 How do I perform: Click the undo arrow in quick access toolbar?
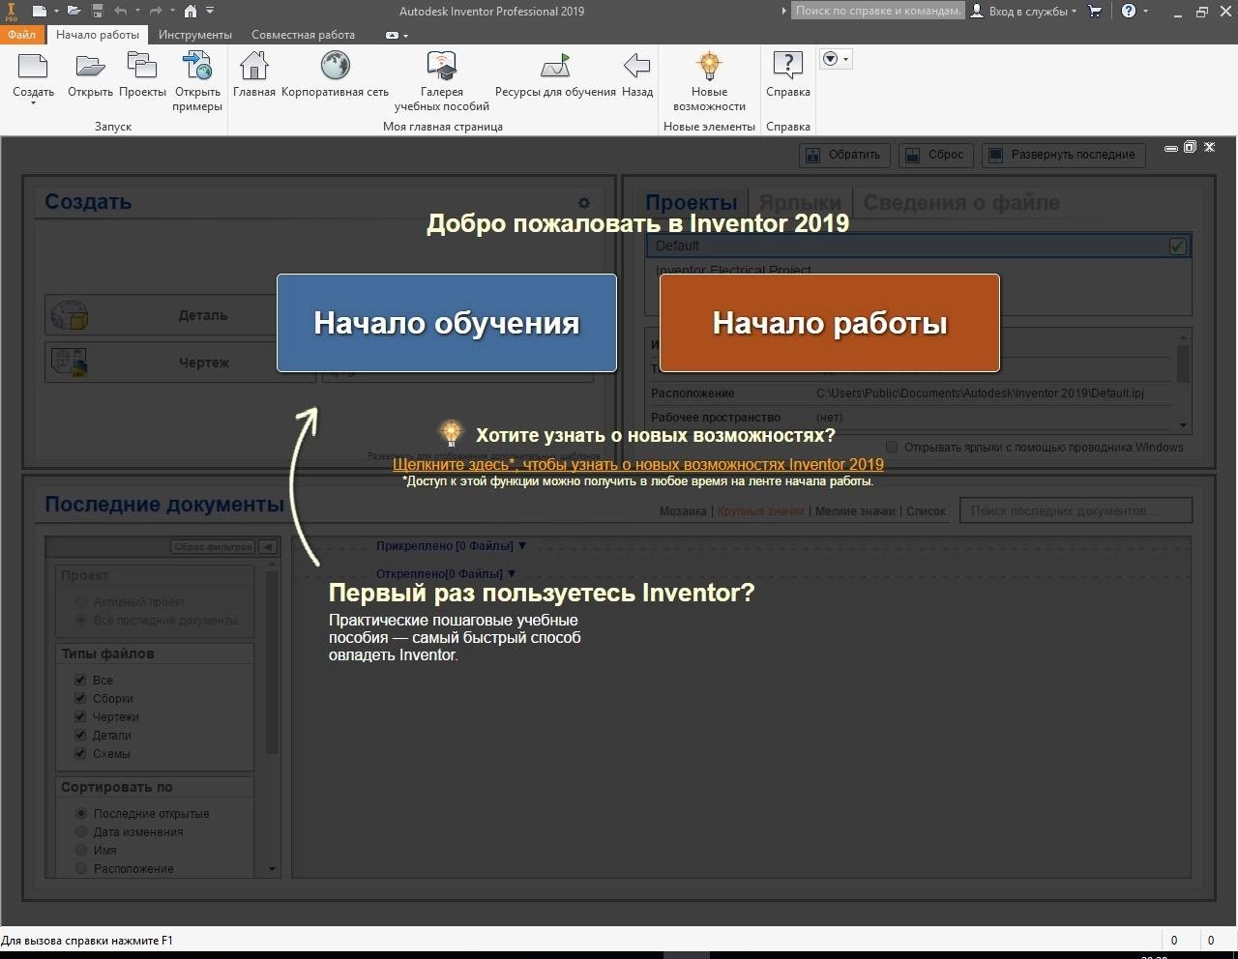(x=120, y=11)
